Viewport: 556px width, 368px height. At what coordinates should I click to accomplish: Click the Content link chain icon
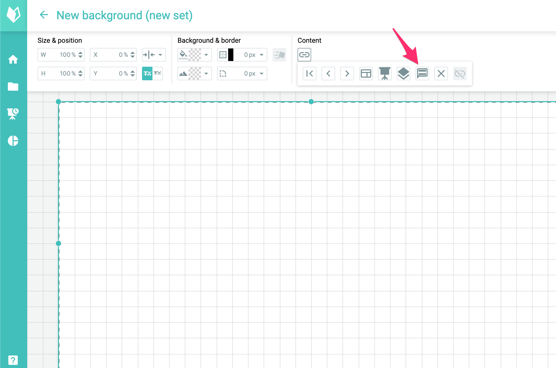[x=304, y=55]
